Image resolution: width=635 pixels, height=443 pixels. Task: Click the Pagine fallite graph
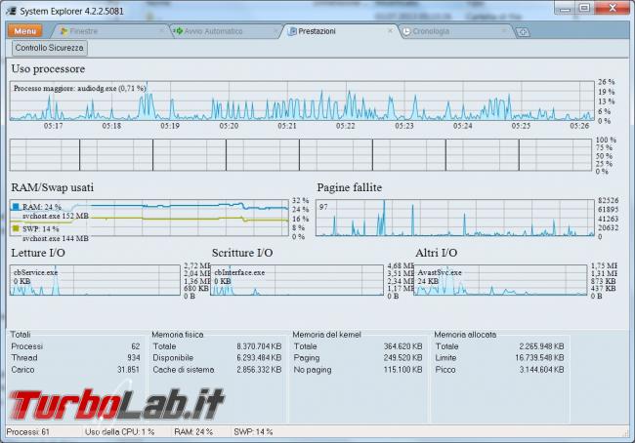pyautogui.click(x=455, y=218)
